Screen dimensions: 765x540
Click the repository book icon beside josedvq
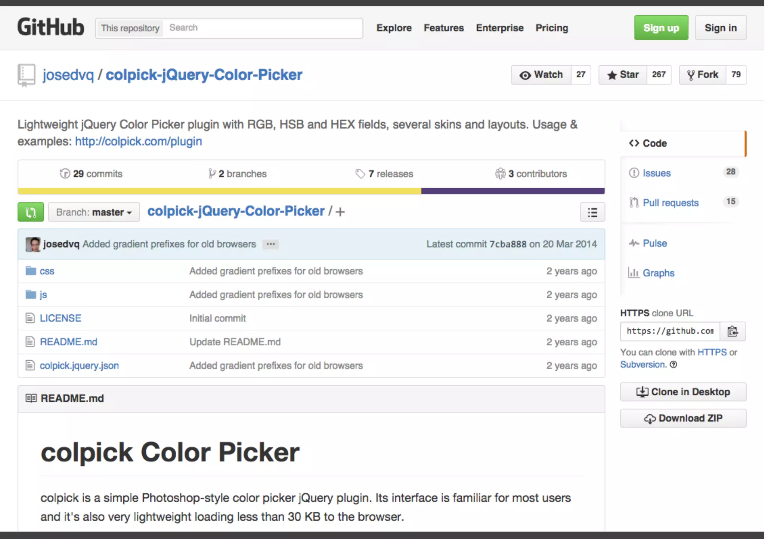(26, 75)
